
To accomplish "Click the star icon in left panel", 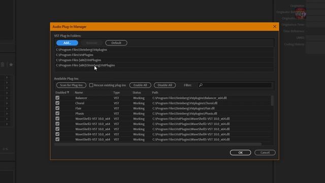I will pyautogui.click(x=11, y=65).
